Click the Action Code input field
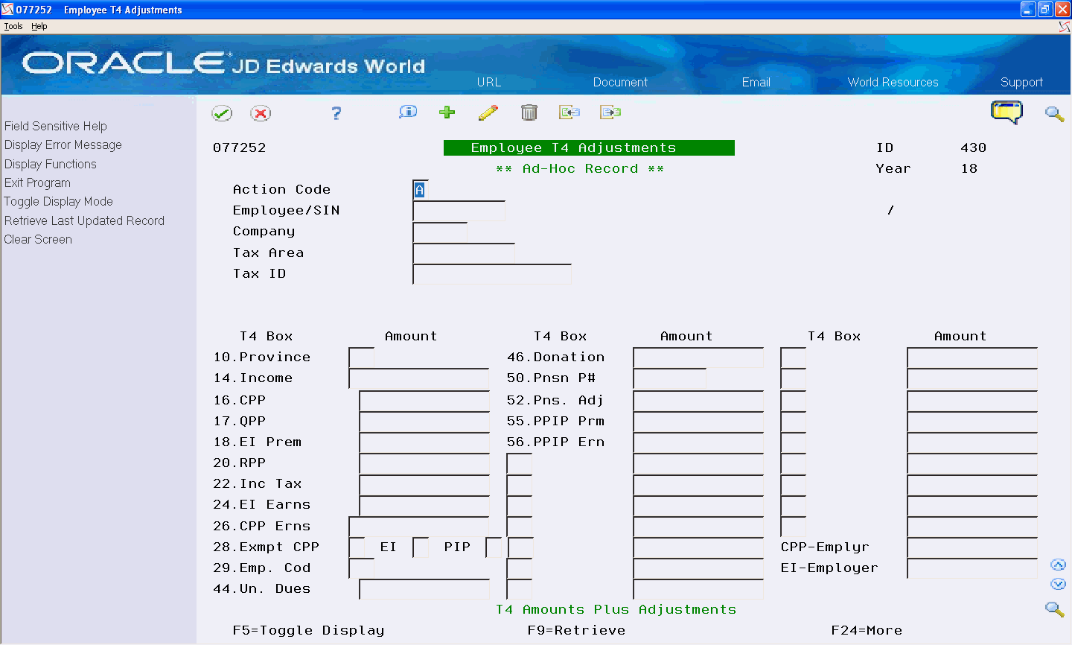Screen dimensions: 1072x645 [421, 190]
